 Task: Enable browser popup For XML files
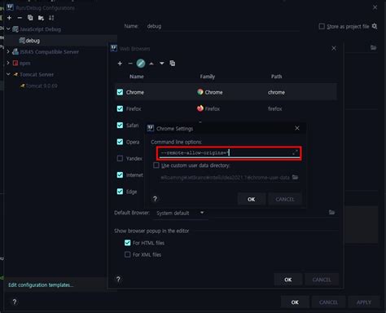tap(128, 254)
